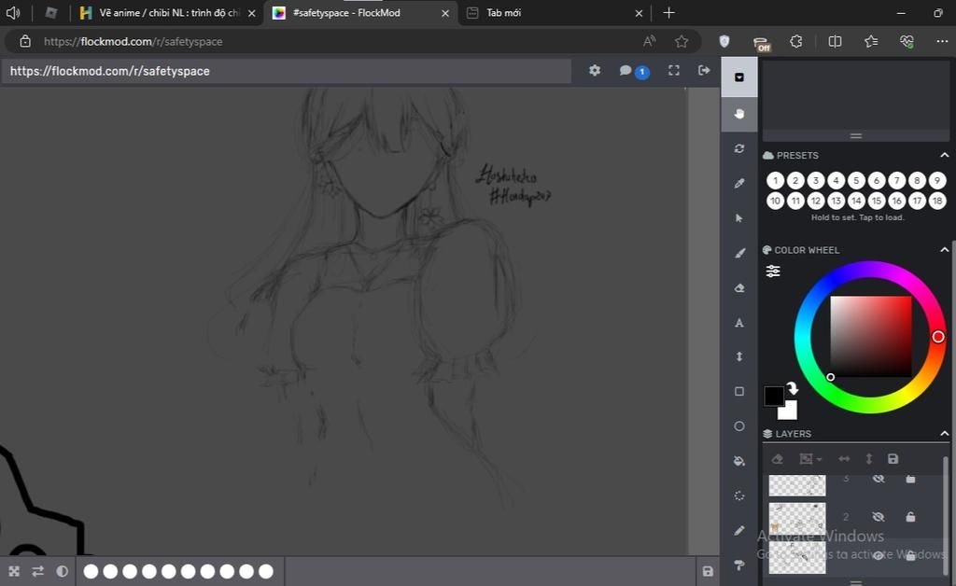Load preset 18

tap(937, 201)
